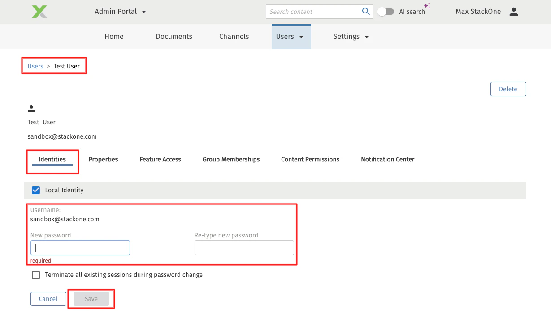551x318 pixels.
Task: Click the Delete button
Action: pos(508,89)
